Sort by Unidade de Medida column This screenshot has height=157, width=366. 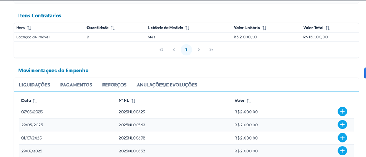click(x=187, y=28)
